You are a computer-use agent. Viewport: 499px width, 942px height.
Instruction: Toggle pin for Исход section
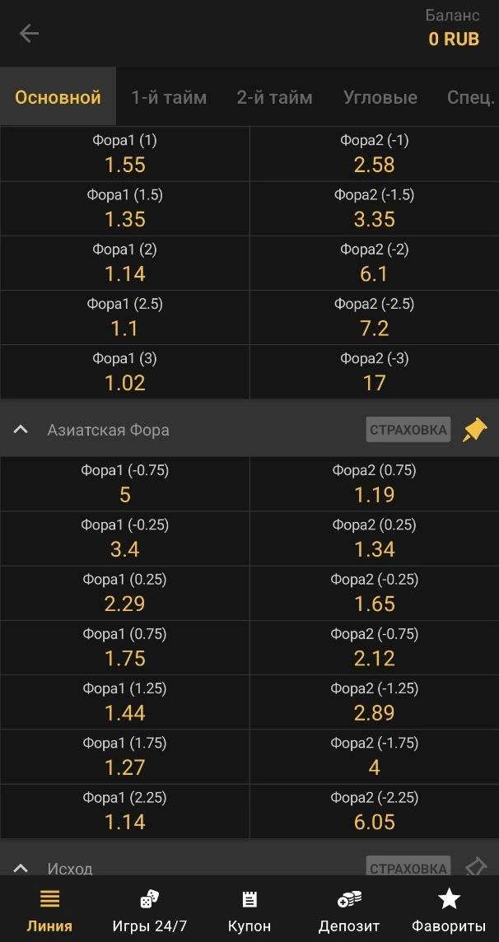pyautogui.click(x=475, y=867)
